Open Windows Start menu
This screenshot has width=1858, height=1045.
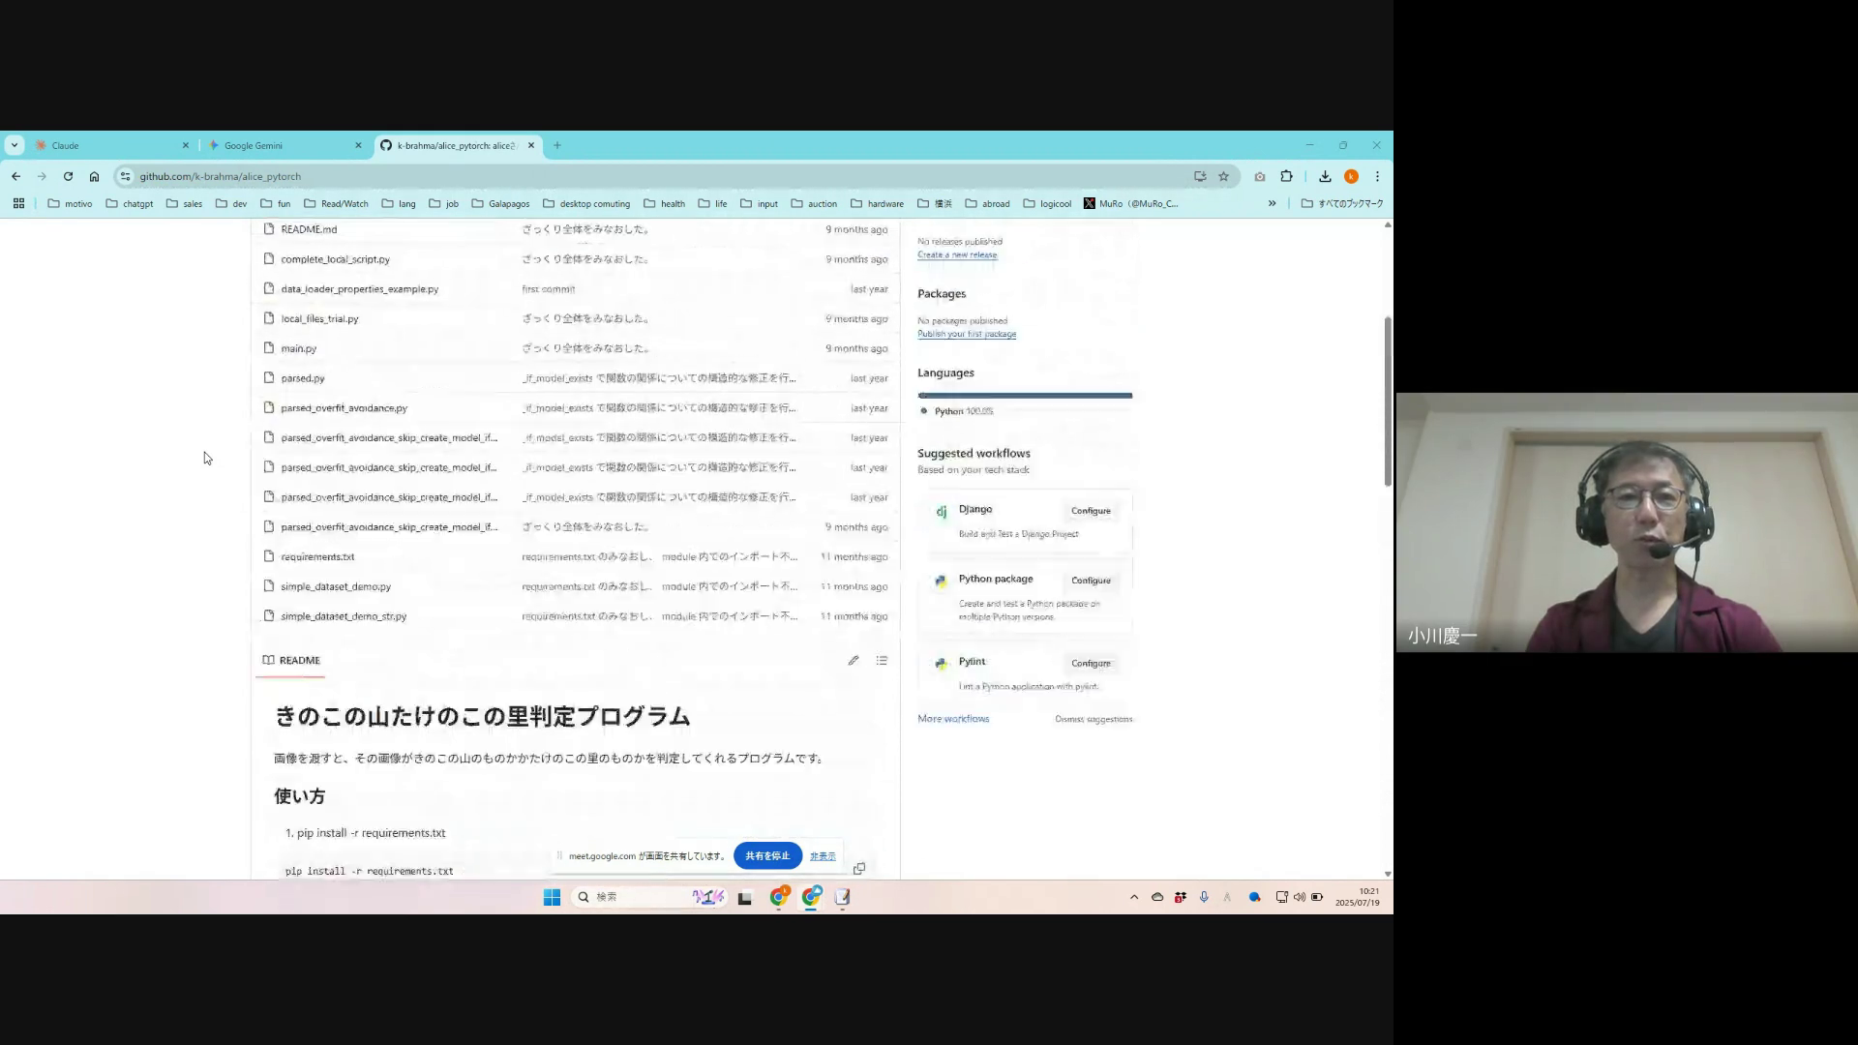click(552, 897)
